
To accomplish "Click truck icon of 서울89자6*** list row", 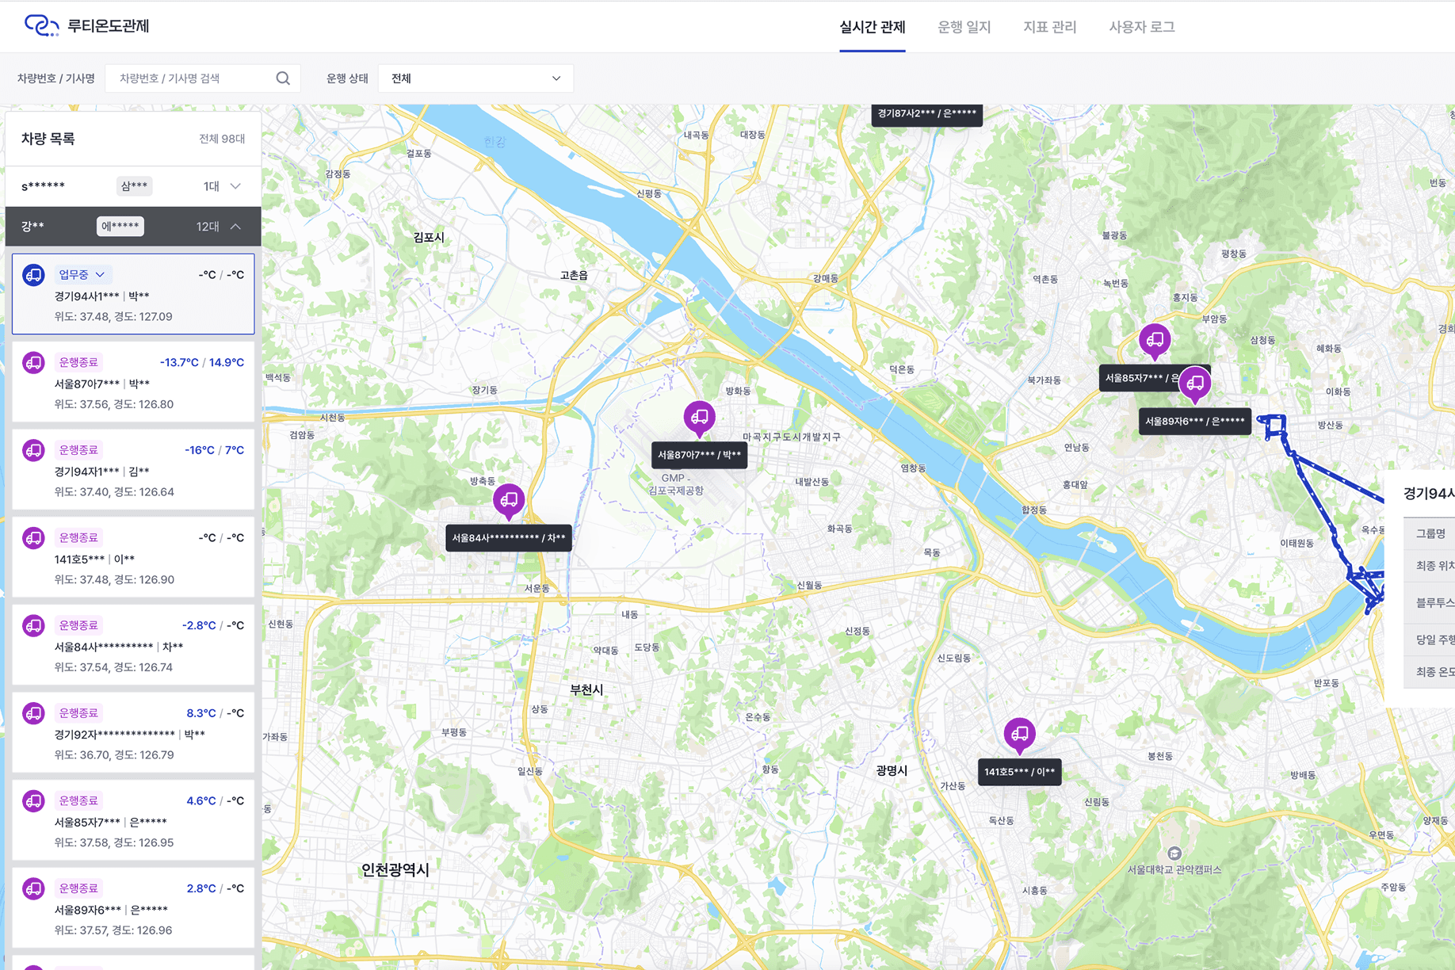I will coord(33,889).
